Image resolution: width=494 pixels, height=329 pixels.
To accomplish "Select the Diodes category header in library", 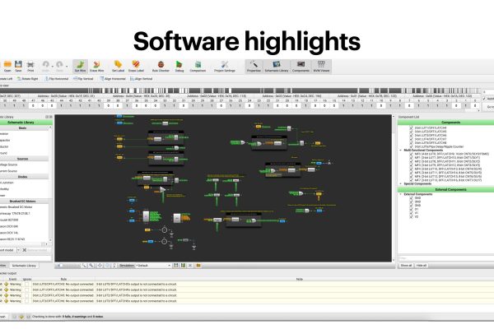I will pyautogui.click(x=22, y=177).
